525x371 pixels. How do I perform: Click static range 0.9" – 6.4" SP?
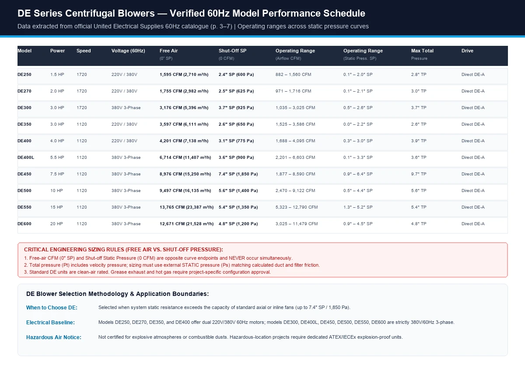pos(358,174)
